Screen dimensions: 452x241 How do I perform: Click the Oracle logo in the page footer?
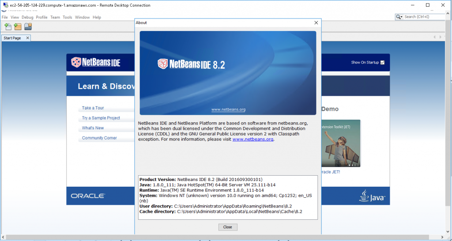pos(87,196)
